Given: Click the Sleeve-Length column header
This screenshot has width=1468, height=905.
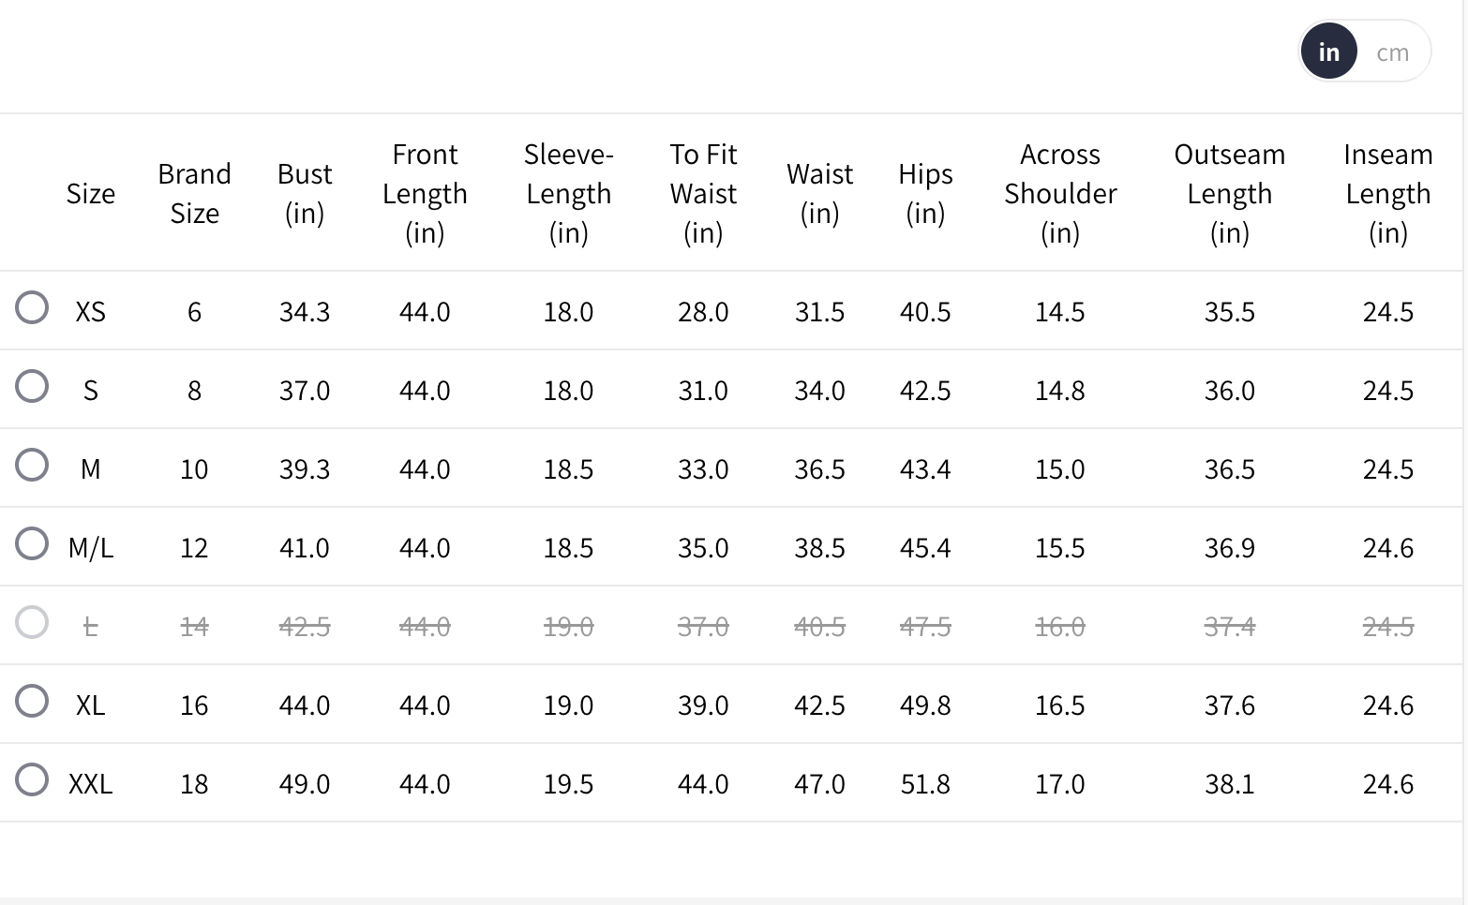Looking at the screenshot, I should click(x=568, y=194).
